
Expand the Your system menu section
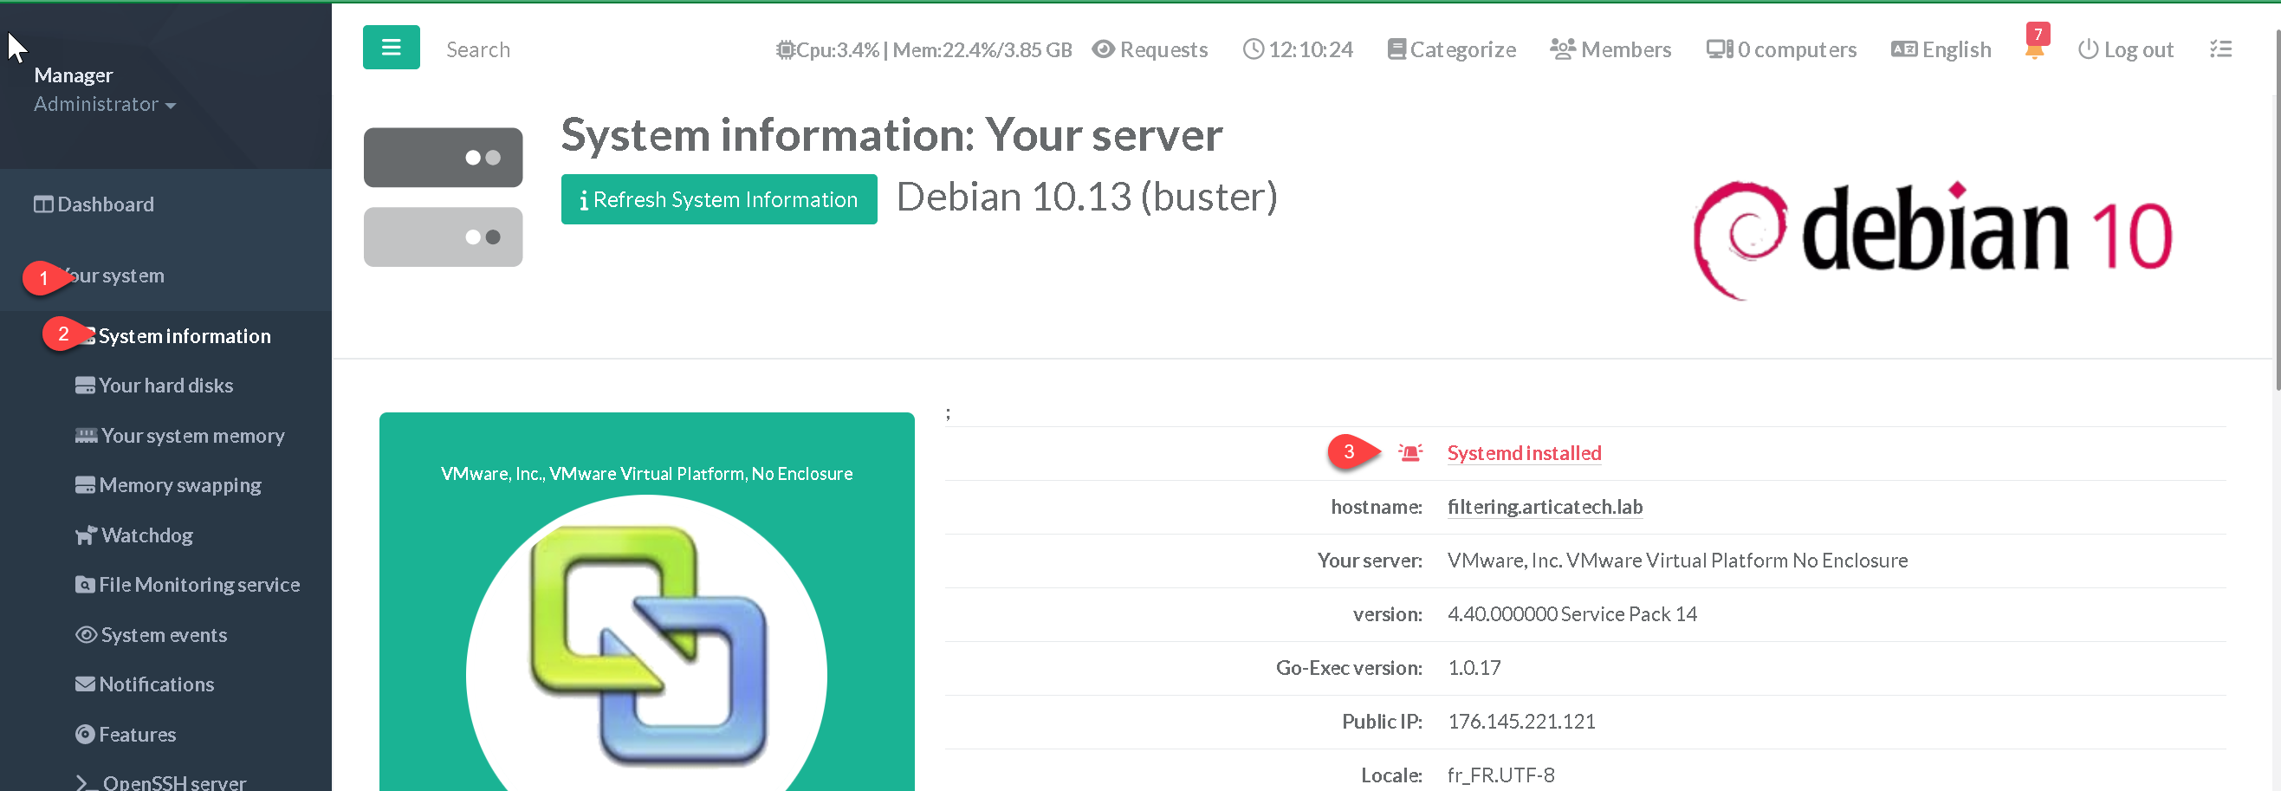[x=115, y=276]
